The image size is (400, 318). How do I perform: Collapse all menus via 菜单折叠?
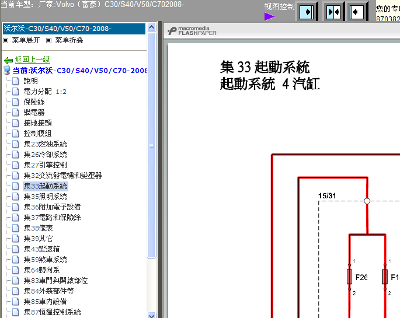coord(69,40)
